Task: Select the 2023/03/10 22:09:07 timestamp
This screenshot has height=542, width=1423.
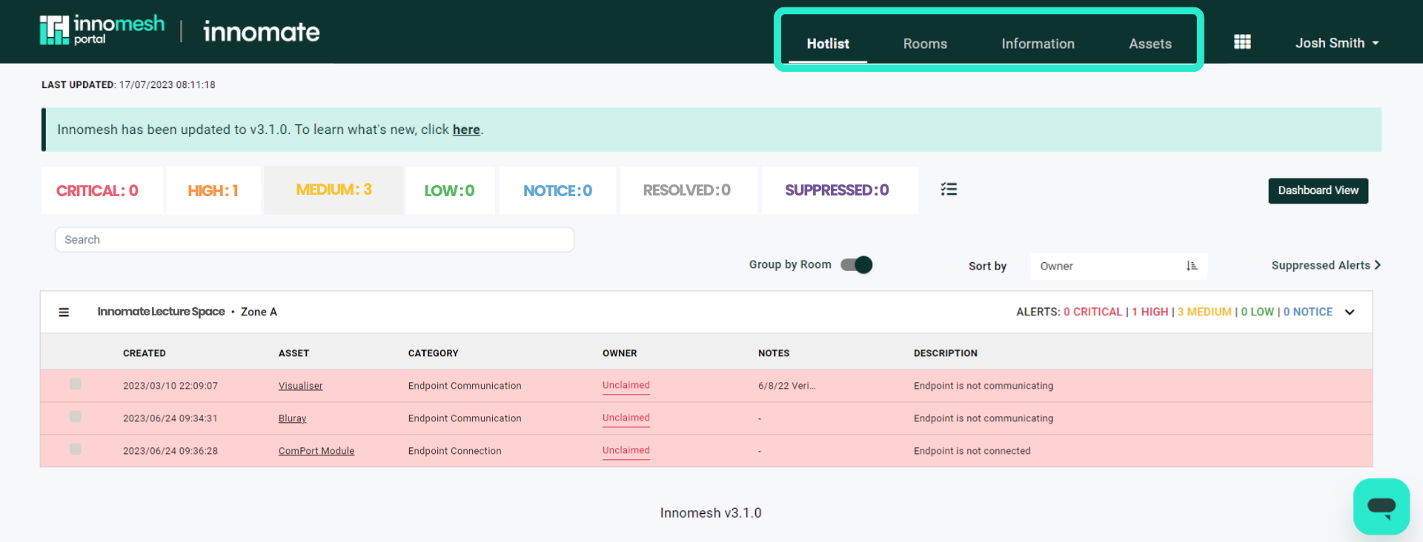Action: pyautogui.click(x=170, y=386)
